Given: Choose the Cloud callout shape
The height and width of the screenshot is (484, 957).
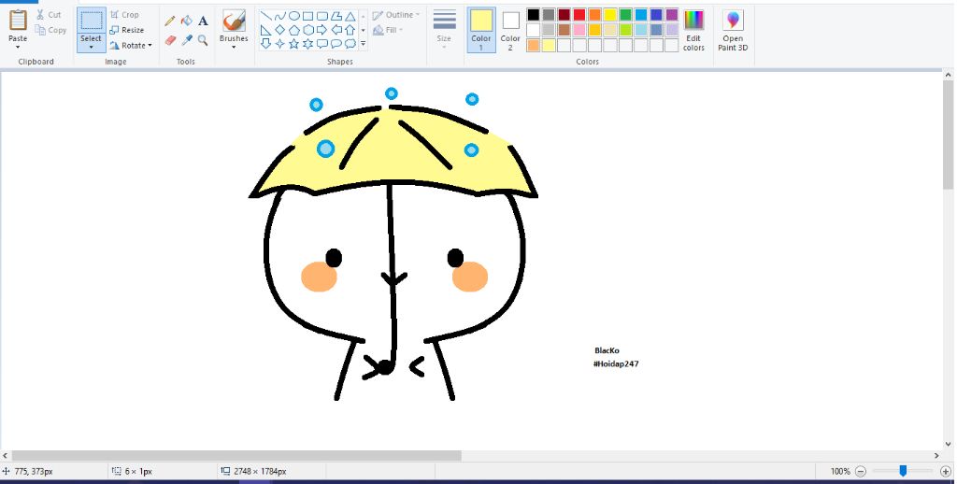Looking at the screenshot, I should (x=350, y=44).
